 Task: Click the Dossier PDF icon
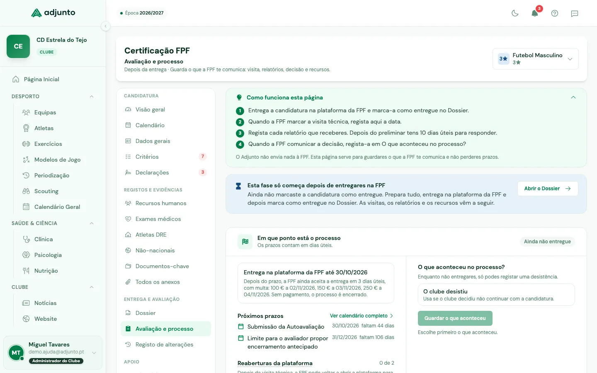128,313
